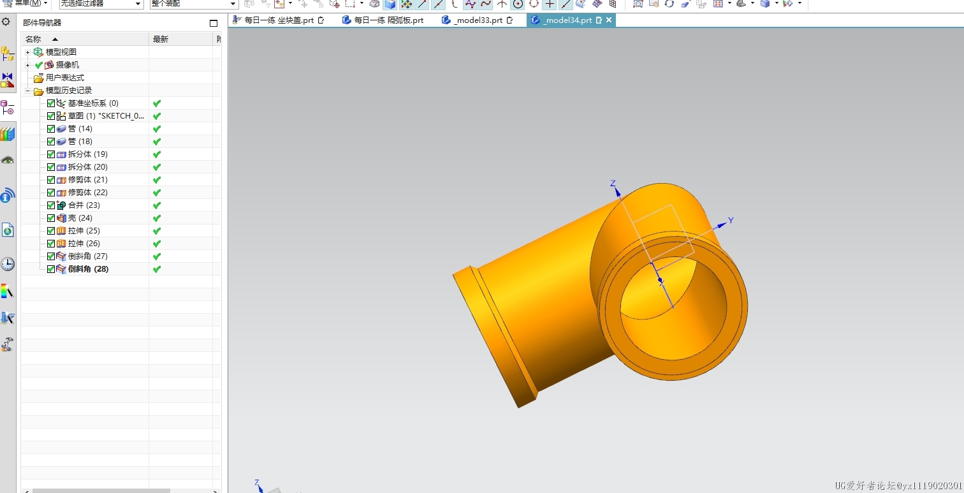Viewport: 964px width, 493px height.
Task: Expand the 摄像机 tree node
Action: pos(27,65)
